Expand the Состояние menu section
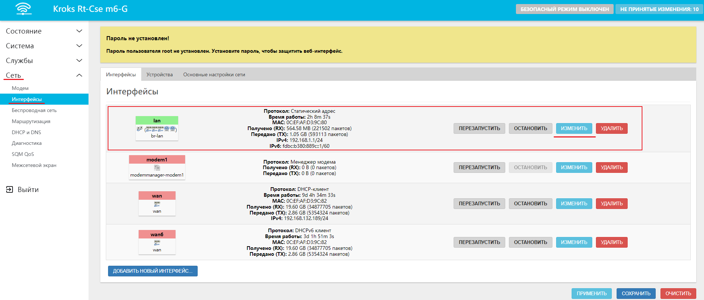 point(79,31)
